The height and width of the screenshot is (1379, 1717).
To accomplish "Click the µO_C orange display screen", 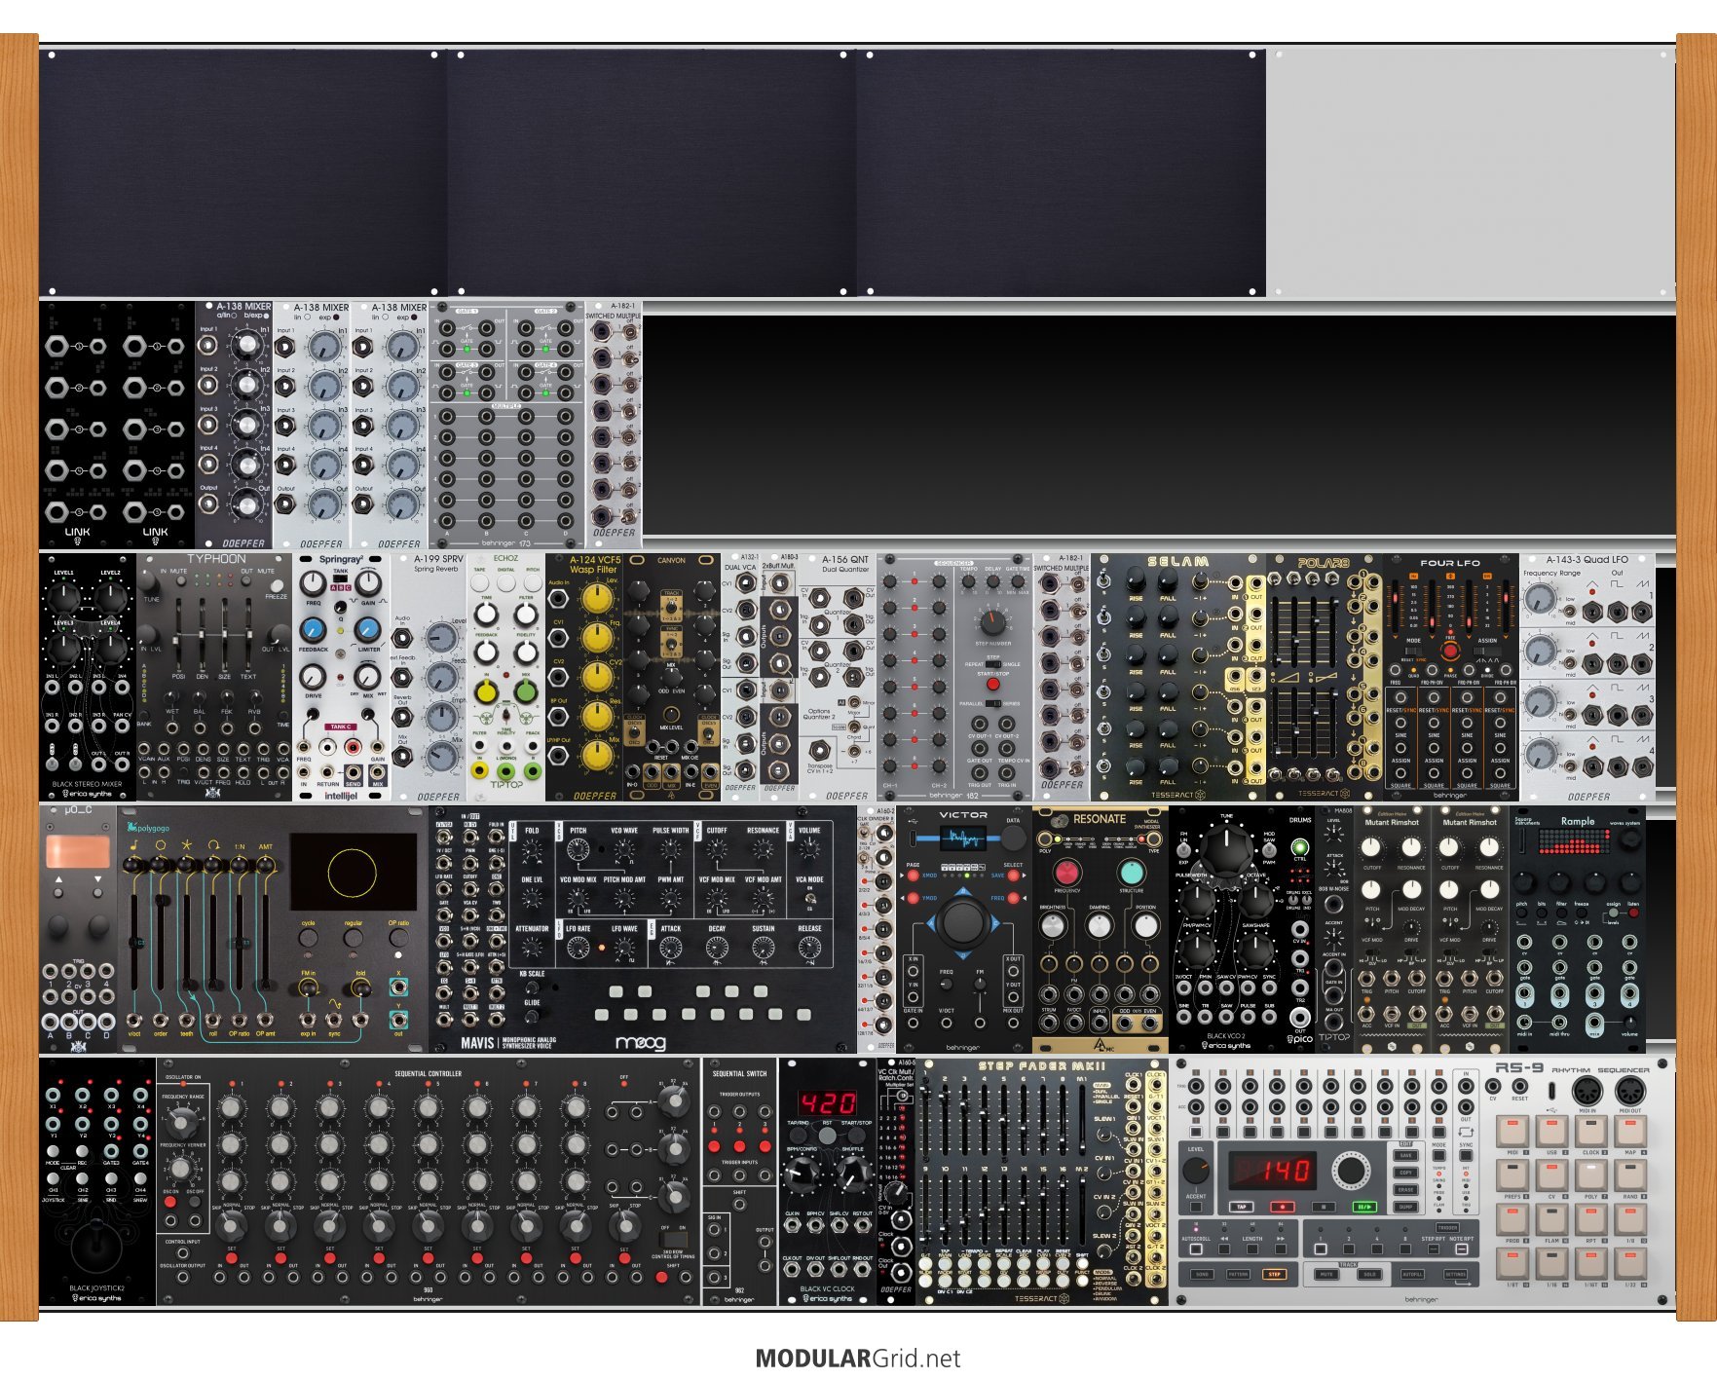I will (x=78, y=851).
